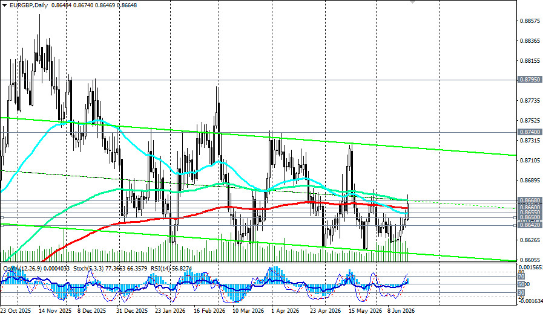The width and height of the screenshot is (543, 317).
Task: Click the 16 Feb 2026 date label
Action: tap(209, 311)
